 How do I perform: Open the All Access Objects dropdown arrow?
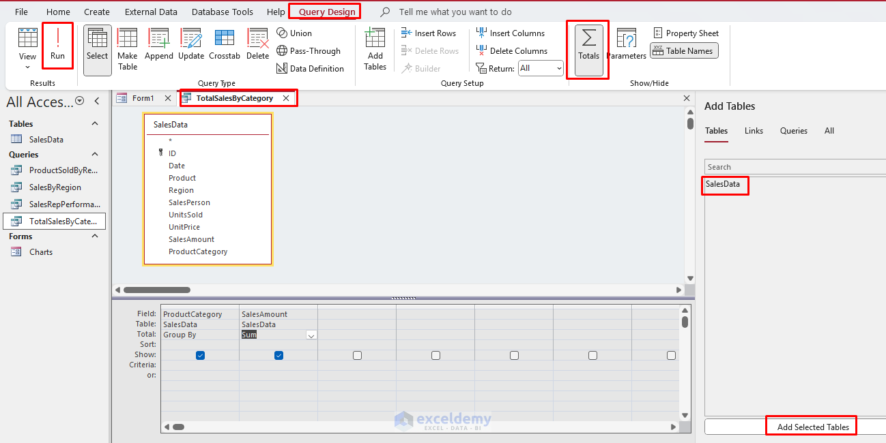click(79, 101)
